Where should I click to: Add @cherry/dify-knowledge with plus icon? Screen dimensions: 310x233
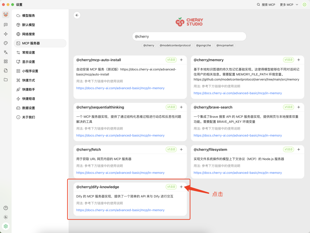coord(181,187)
